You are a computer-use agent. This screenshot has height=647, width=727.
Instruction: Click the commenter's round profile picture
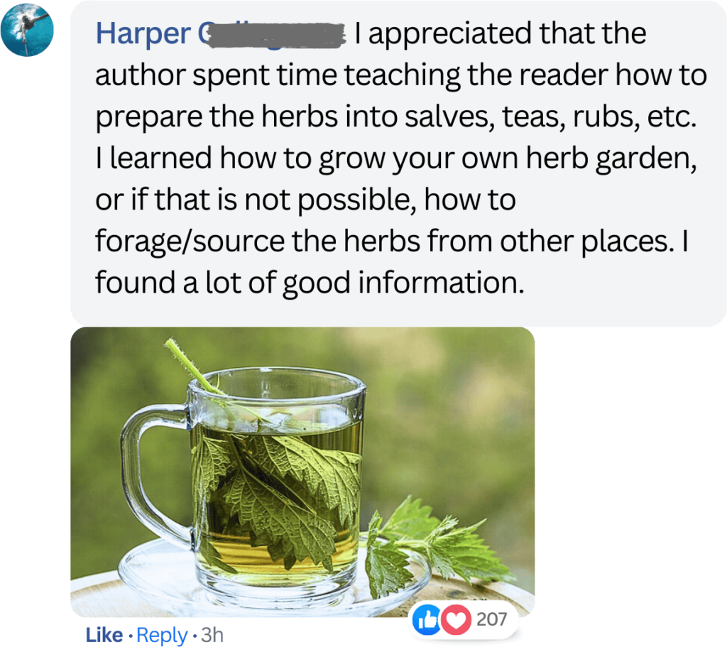pyautogui.click(x=27, y=30)
